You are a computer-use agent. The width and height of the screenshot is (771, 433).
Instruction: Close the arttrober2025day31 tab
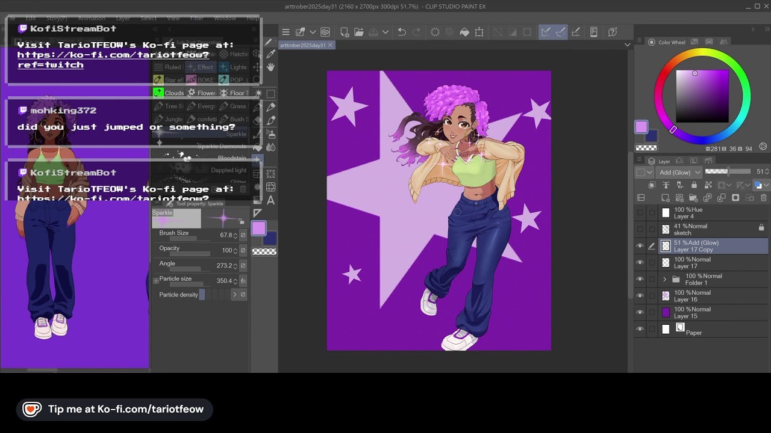[331, 45]
